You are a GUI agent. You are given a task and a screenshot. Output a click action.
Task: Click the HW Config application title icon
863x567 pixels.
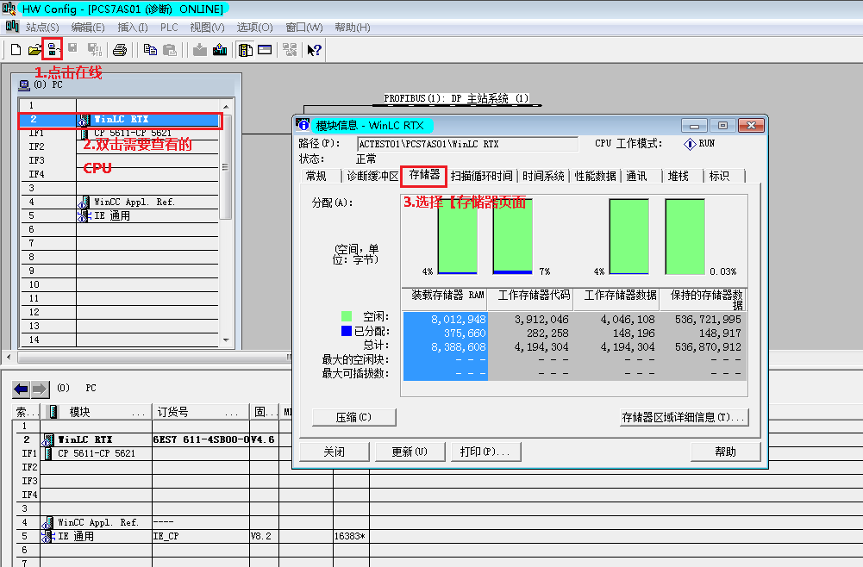coord(9,9)
